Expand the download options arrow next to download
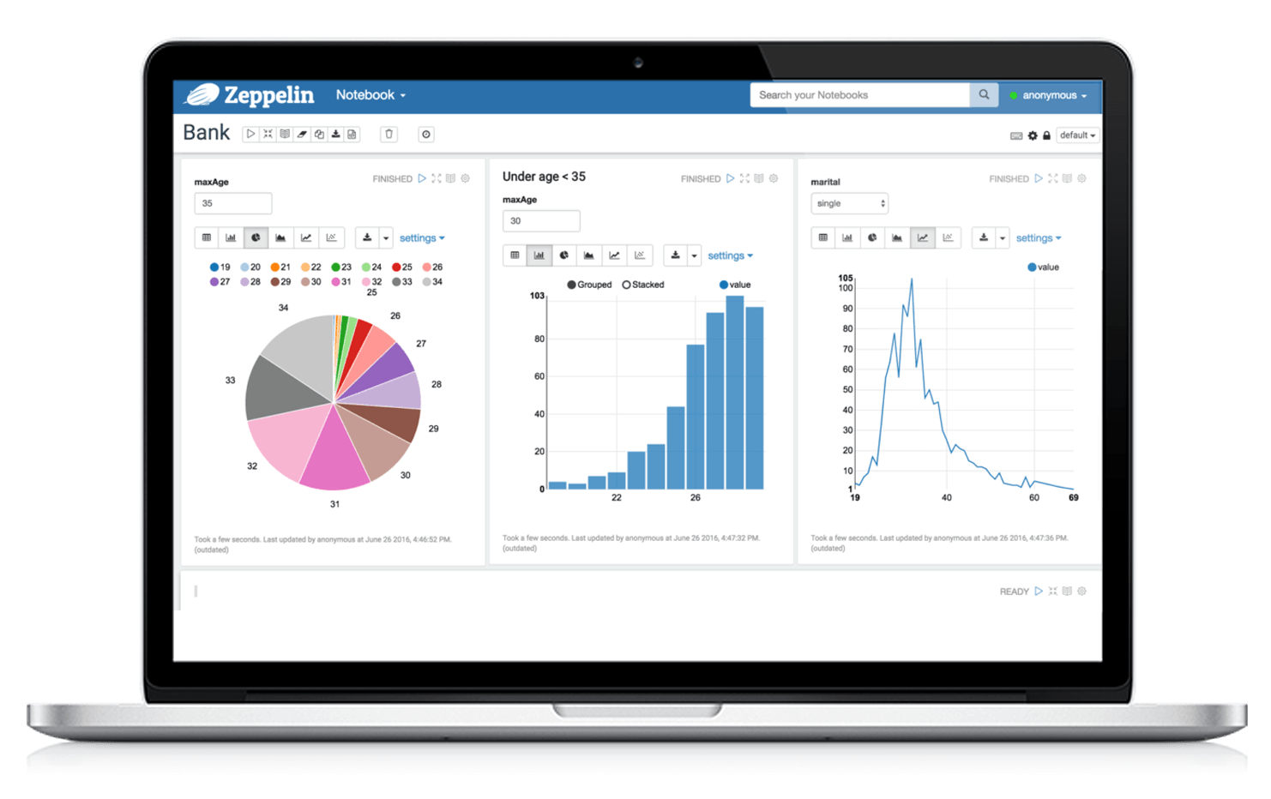1271x799 pixels. click(x=386, y=237)
